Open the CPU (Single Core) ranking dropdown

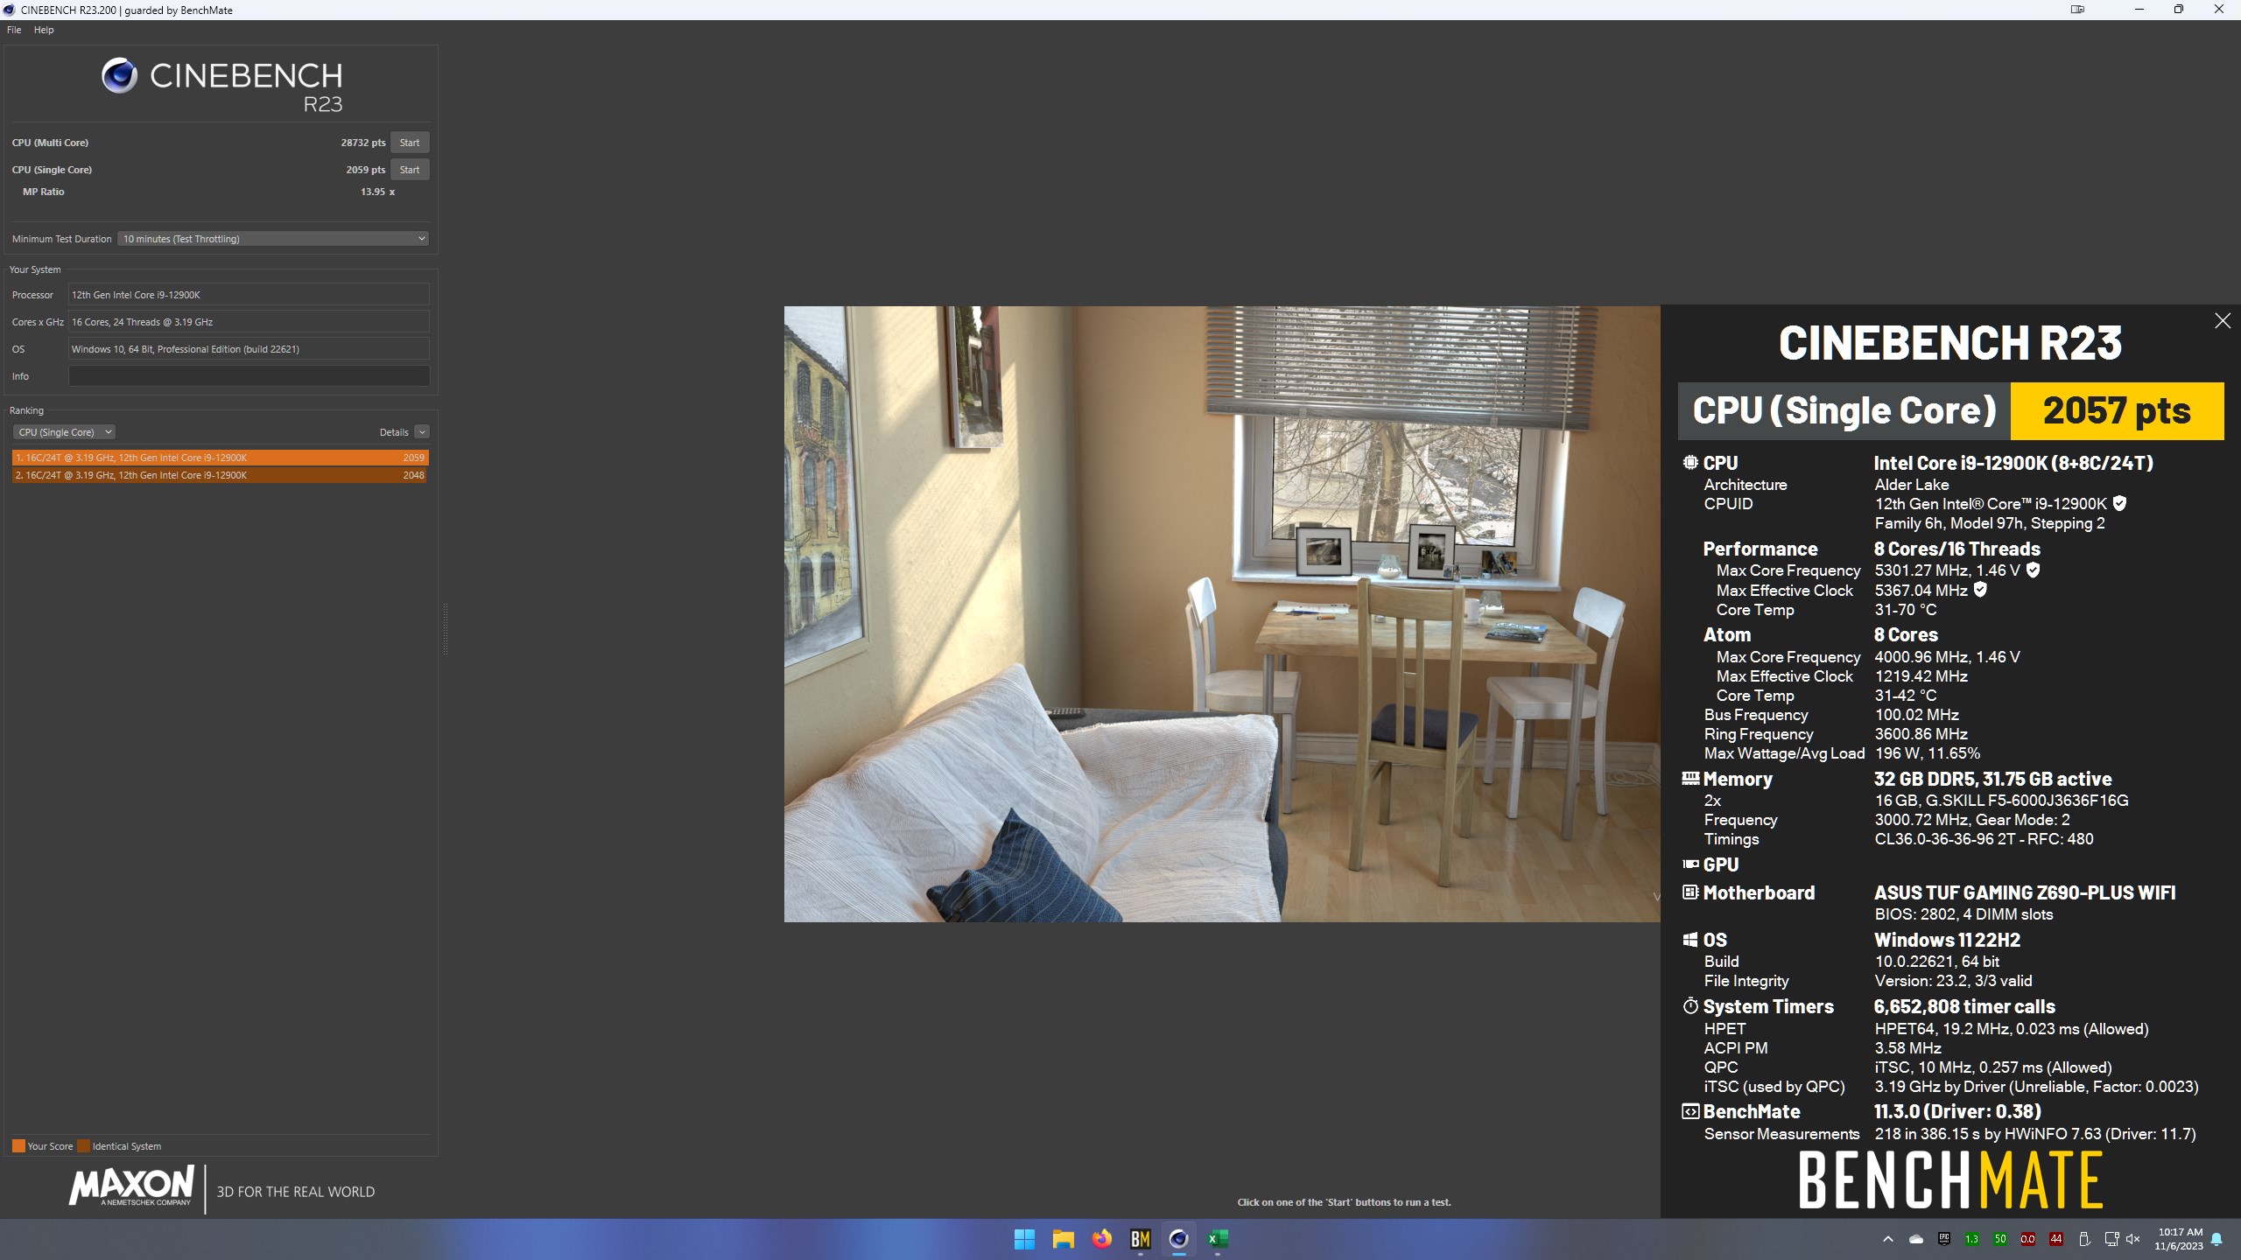[64, 432]
